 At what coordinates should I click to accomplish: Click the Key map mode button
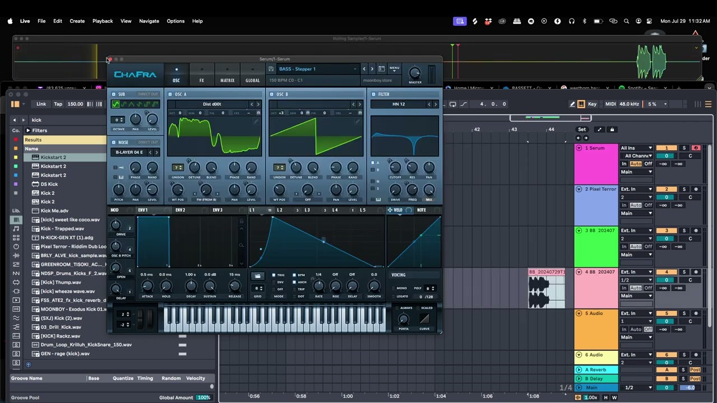[592, 104]
